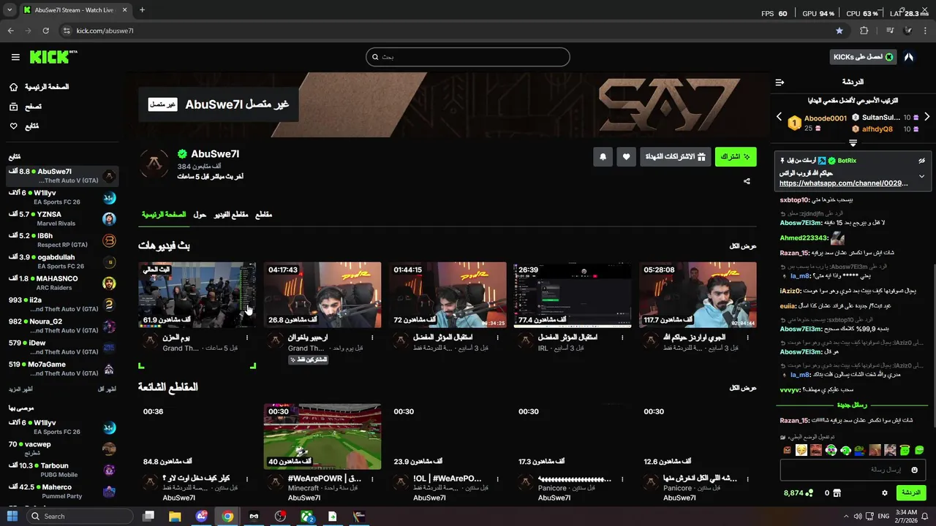Screen dimensions: 936x526
Task: Open MAHASNCO channel in sidebar
Action: pos(62,283)
